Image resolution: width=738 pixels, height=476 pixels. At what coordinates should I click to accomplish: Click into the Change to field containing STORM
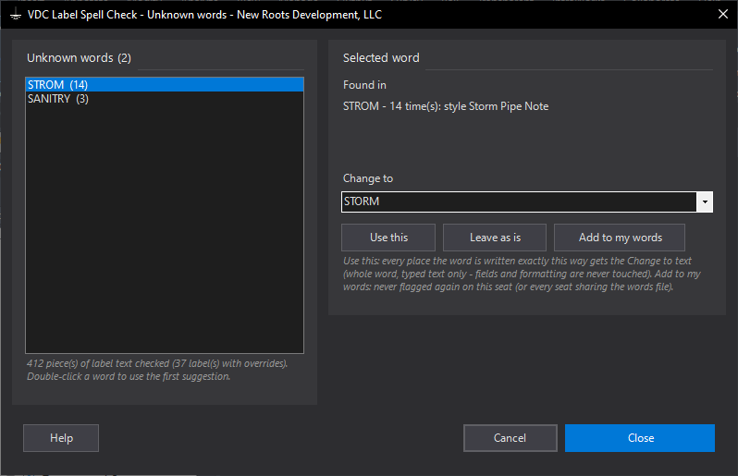[x=519, y=201]
